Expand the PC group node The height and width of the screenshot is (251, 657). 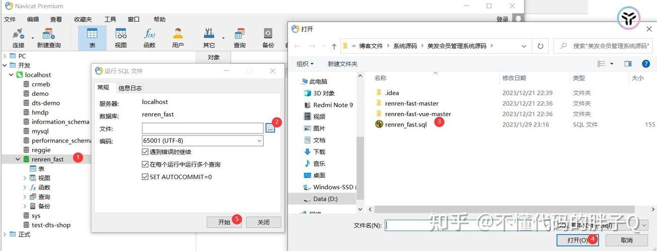(x=5, y=56)
